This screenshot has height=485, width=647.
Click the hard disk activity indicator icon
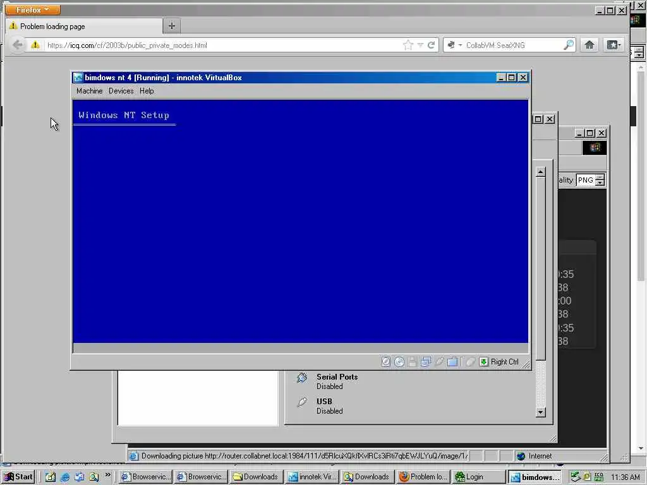click(x=386, y=362)
